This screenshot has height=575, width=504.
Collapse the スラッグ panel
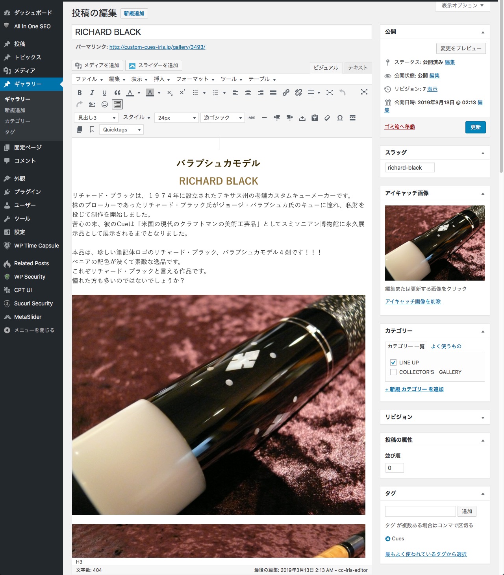click(483, 153)
